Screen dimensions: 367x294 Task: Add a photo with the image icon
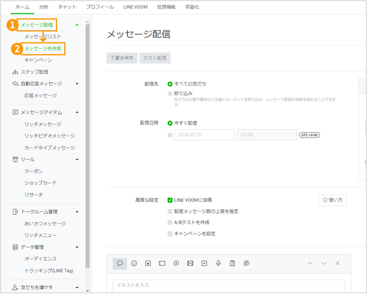pyautogui.click(x=148, y=264)
